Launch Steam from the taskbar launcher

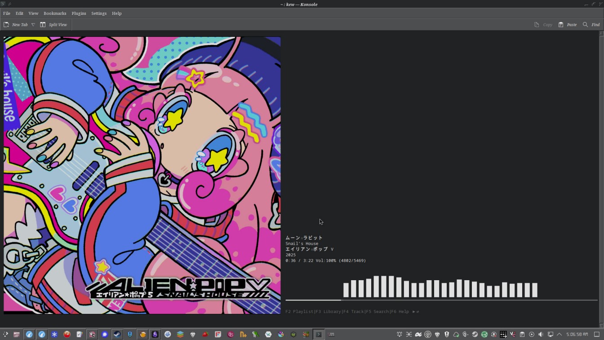[x=117, y=335]
